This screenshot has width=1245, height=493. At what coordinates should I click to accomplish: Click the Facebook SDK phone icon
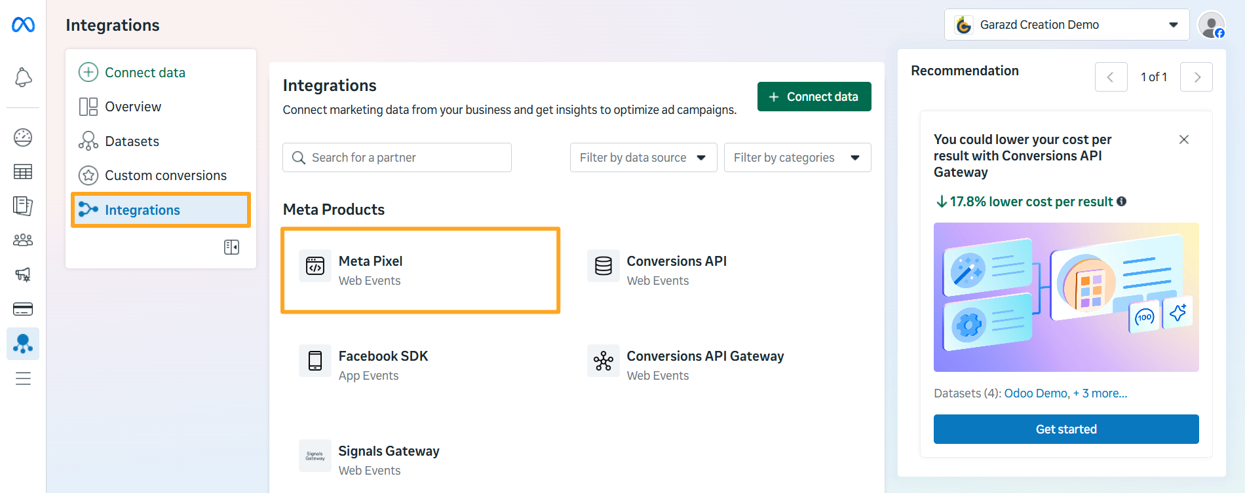315,361
